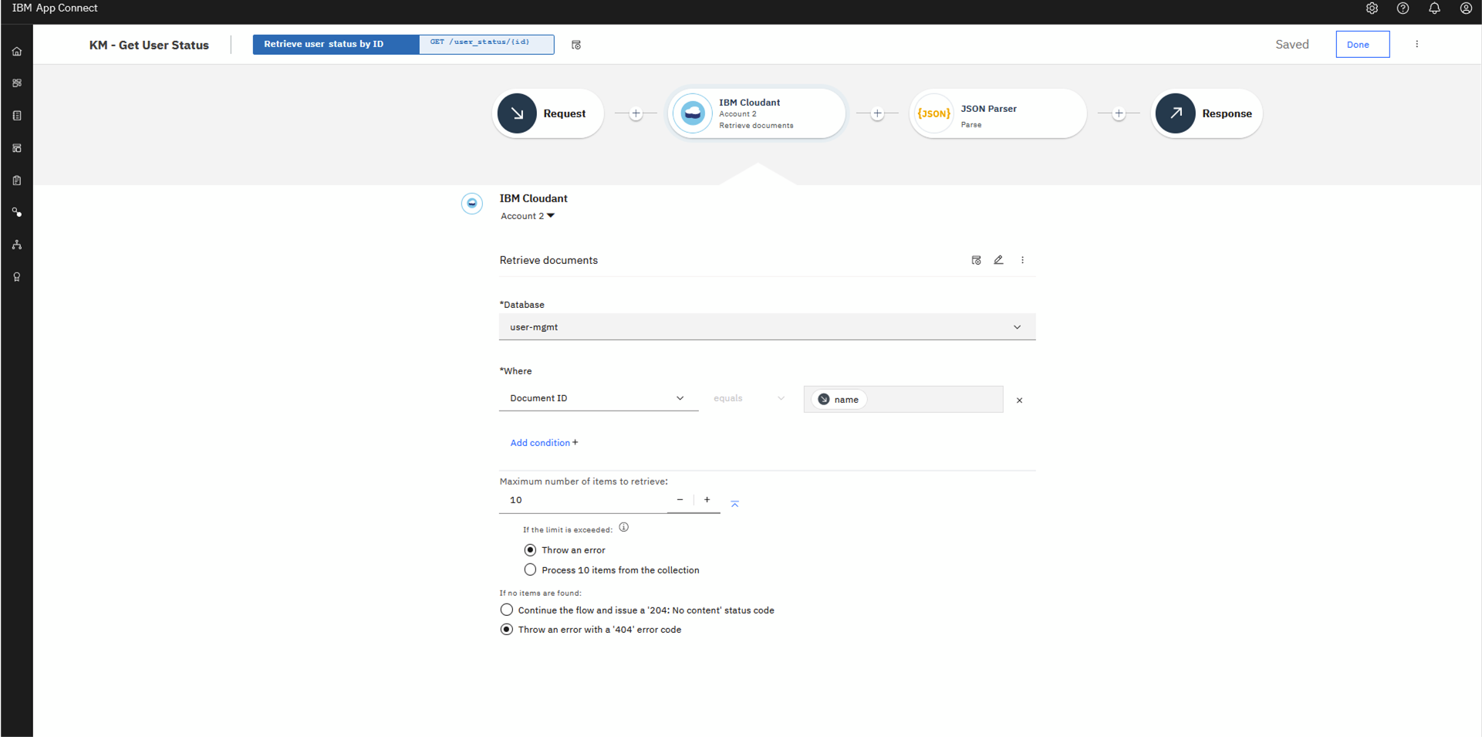
Task: Add node between JSON Parser and Response
Action: pos(1119,113)
